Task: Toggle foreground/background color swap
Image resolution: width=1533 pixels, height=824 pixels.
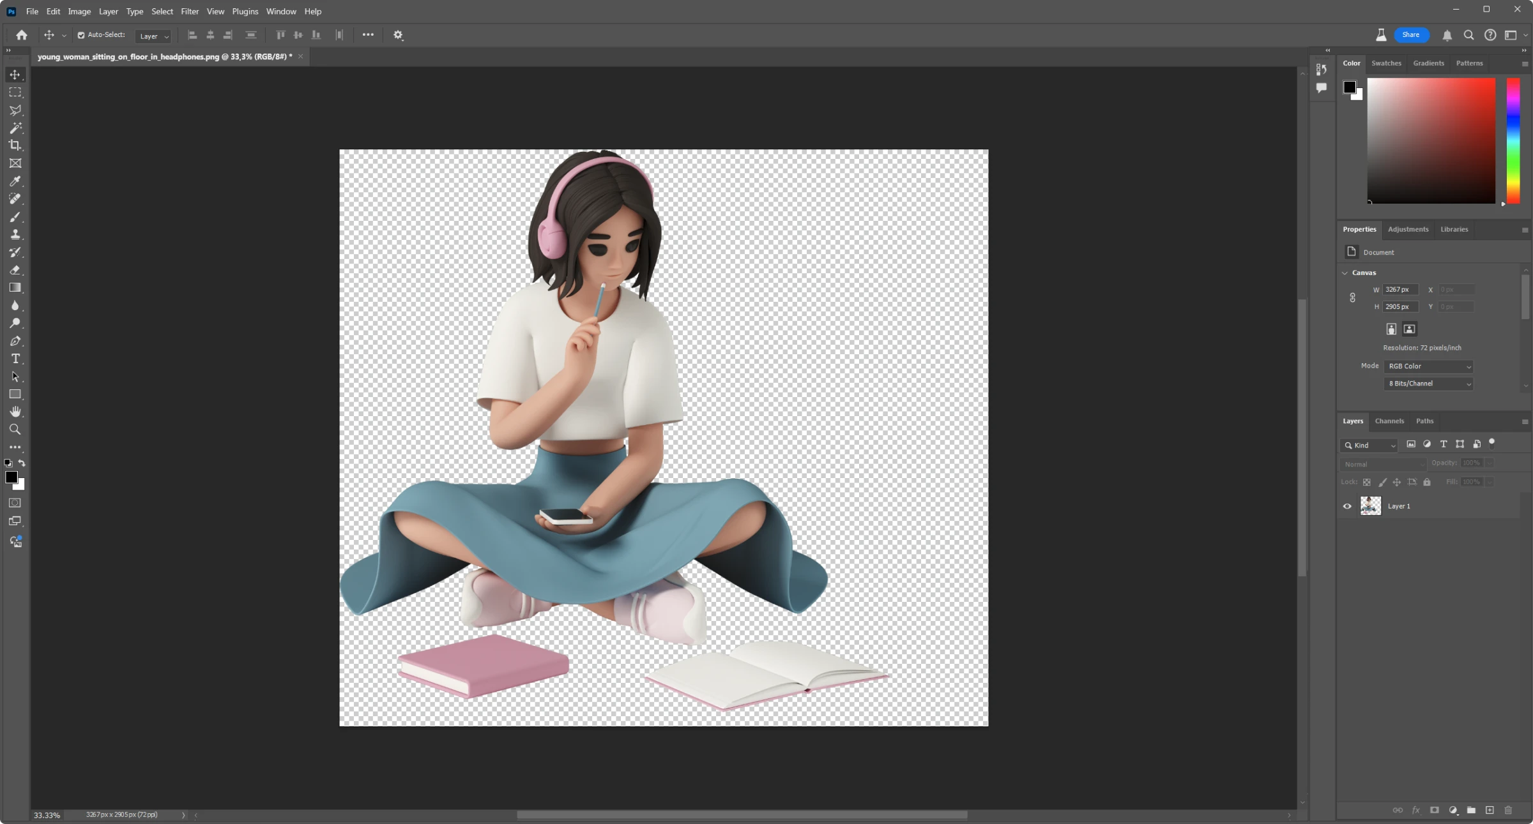Action: tap(21, 463)
